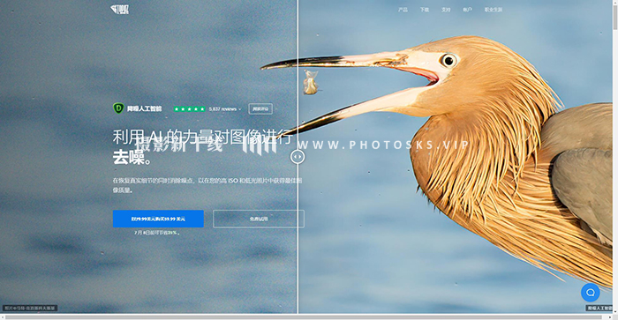Click the blue buy-for-59.99 button
618x320 pixels.
[x=158, y=219]
